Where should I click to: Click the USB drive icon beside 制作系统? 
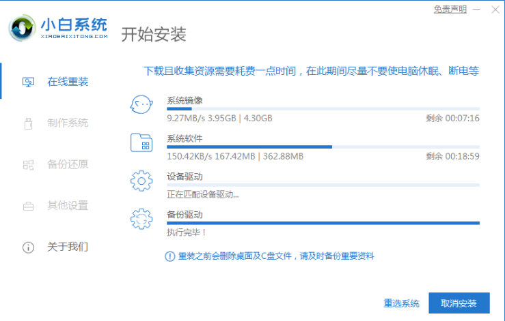pyautogui.click(x=29, y=123)
